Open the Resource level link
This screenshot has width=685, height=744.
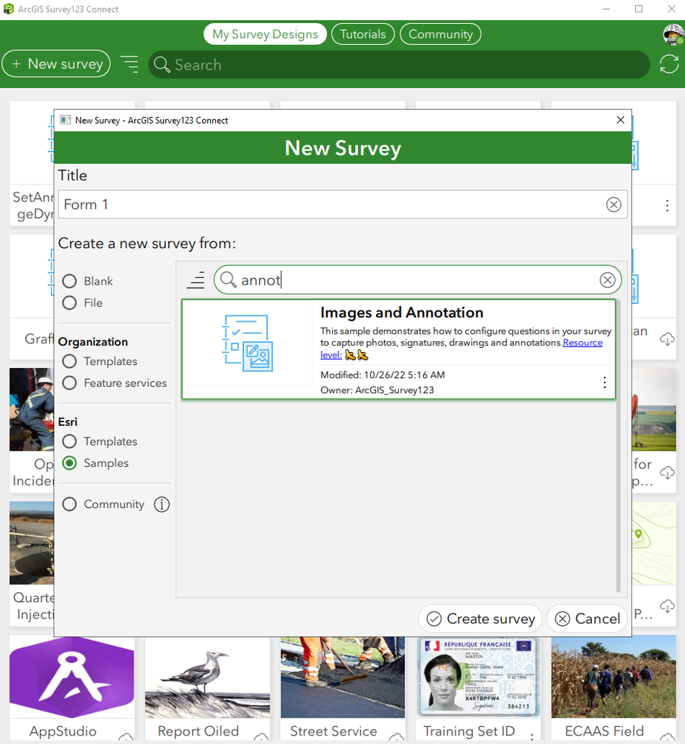tap(582, 343)
